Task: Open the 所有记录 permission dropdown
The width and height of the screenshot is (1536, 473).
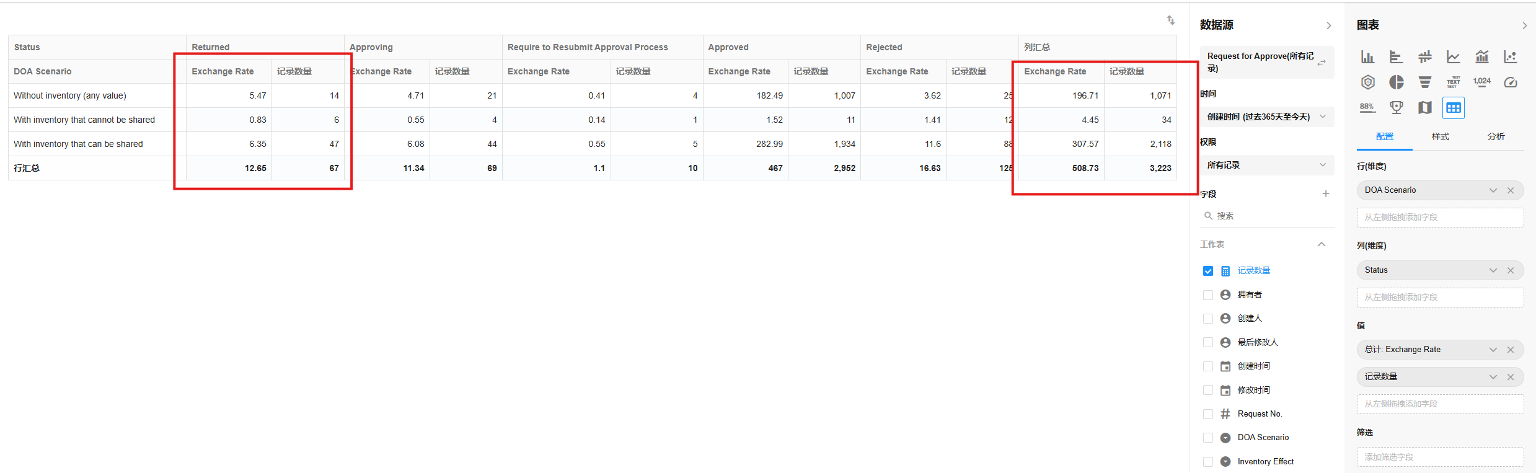Action: point(1267,165)
